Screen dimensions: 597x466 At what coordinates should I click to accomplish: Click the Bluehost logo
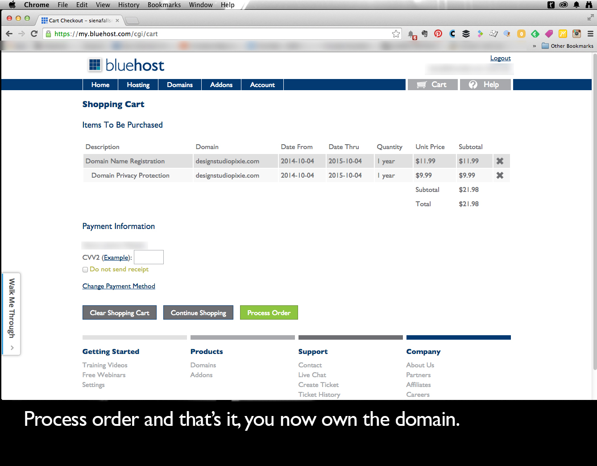pyautogui.click(x=126, y=65)
